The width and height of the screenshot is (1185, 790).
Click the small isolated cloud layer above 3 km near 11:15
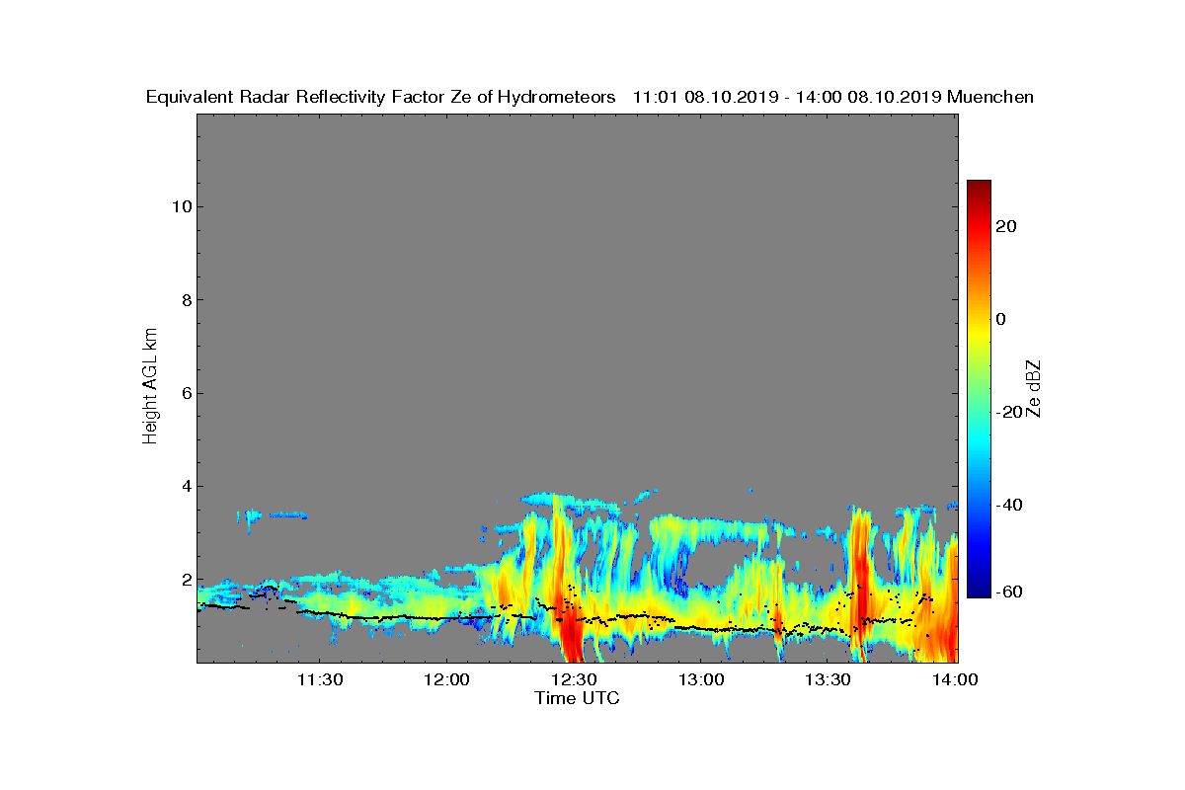[x=273, y=515]
